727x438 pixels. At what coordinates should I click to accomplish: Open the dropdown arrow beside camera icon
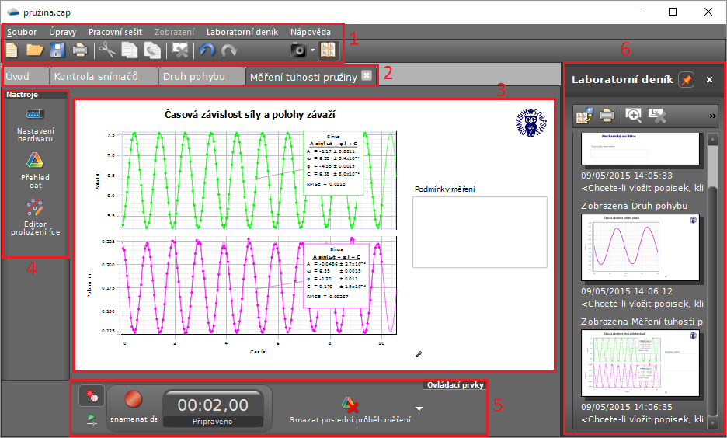(312, 50)
